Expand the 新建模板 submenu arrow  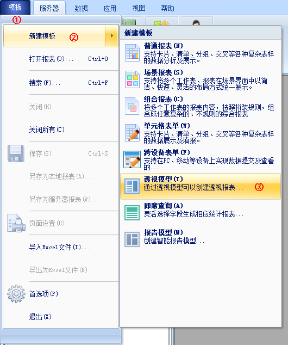(x=111, y=36)
